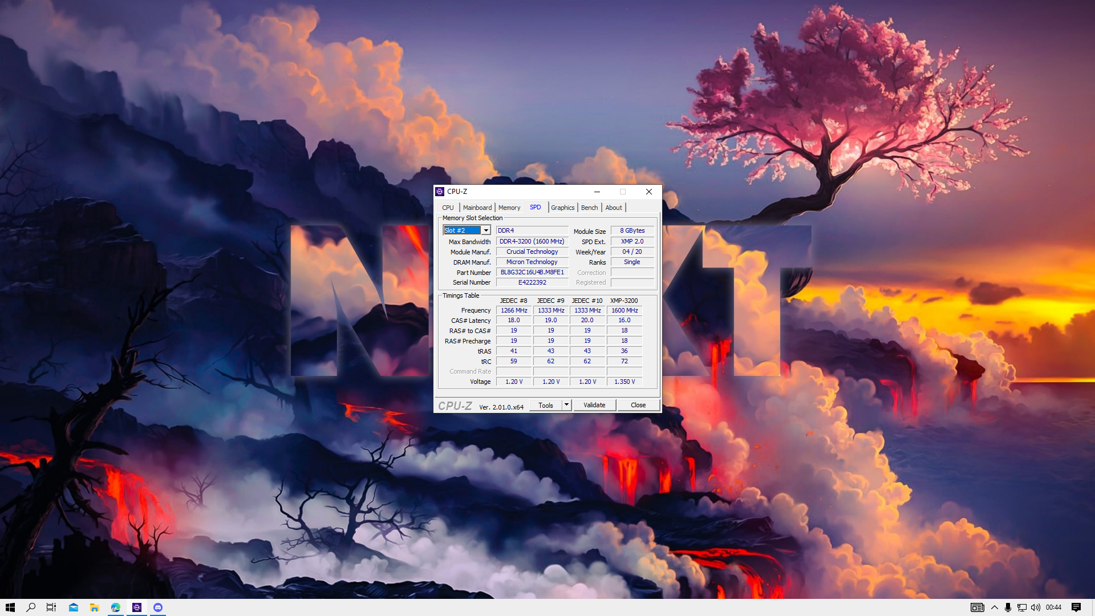This screenshot has width=1095, height=616.
Task: Click the CPU-Z taskbar icon
Action: click(x=137, y=607)
